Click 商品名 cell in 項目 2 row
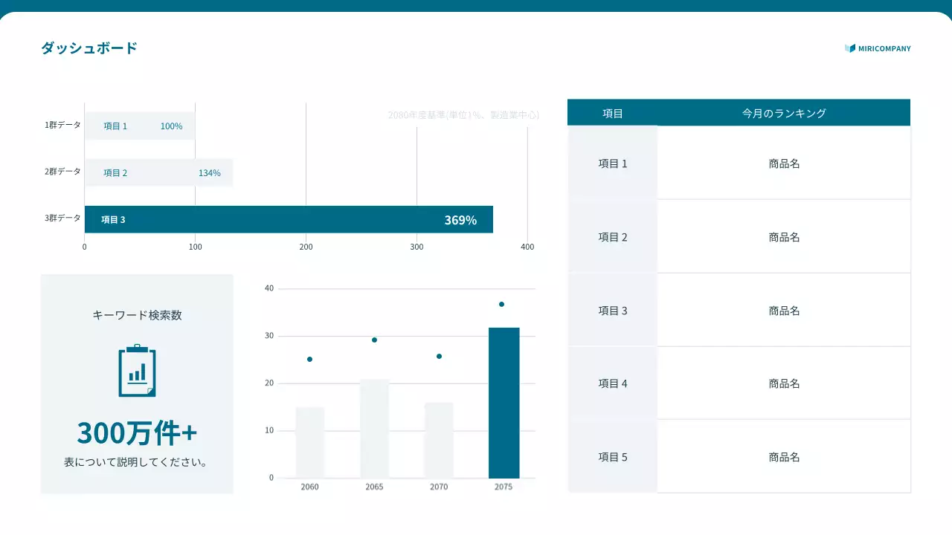The width and height of the screenshot is (952, 535). [784, 237]
